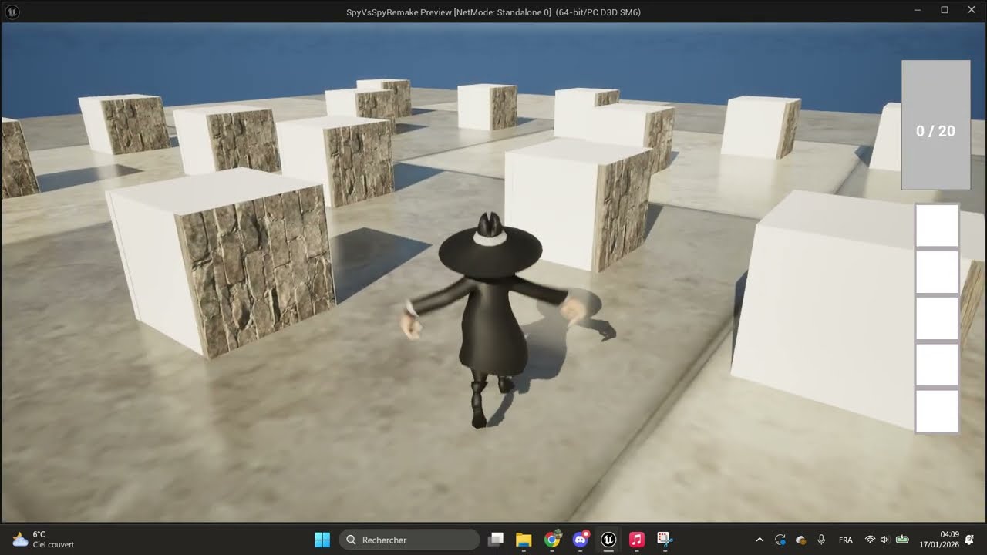Viewport: 987px width, 555px height.
Task: Click the sync status tray icon
Action: click(780, 540)
